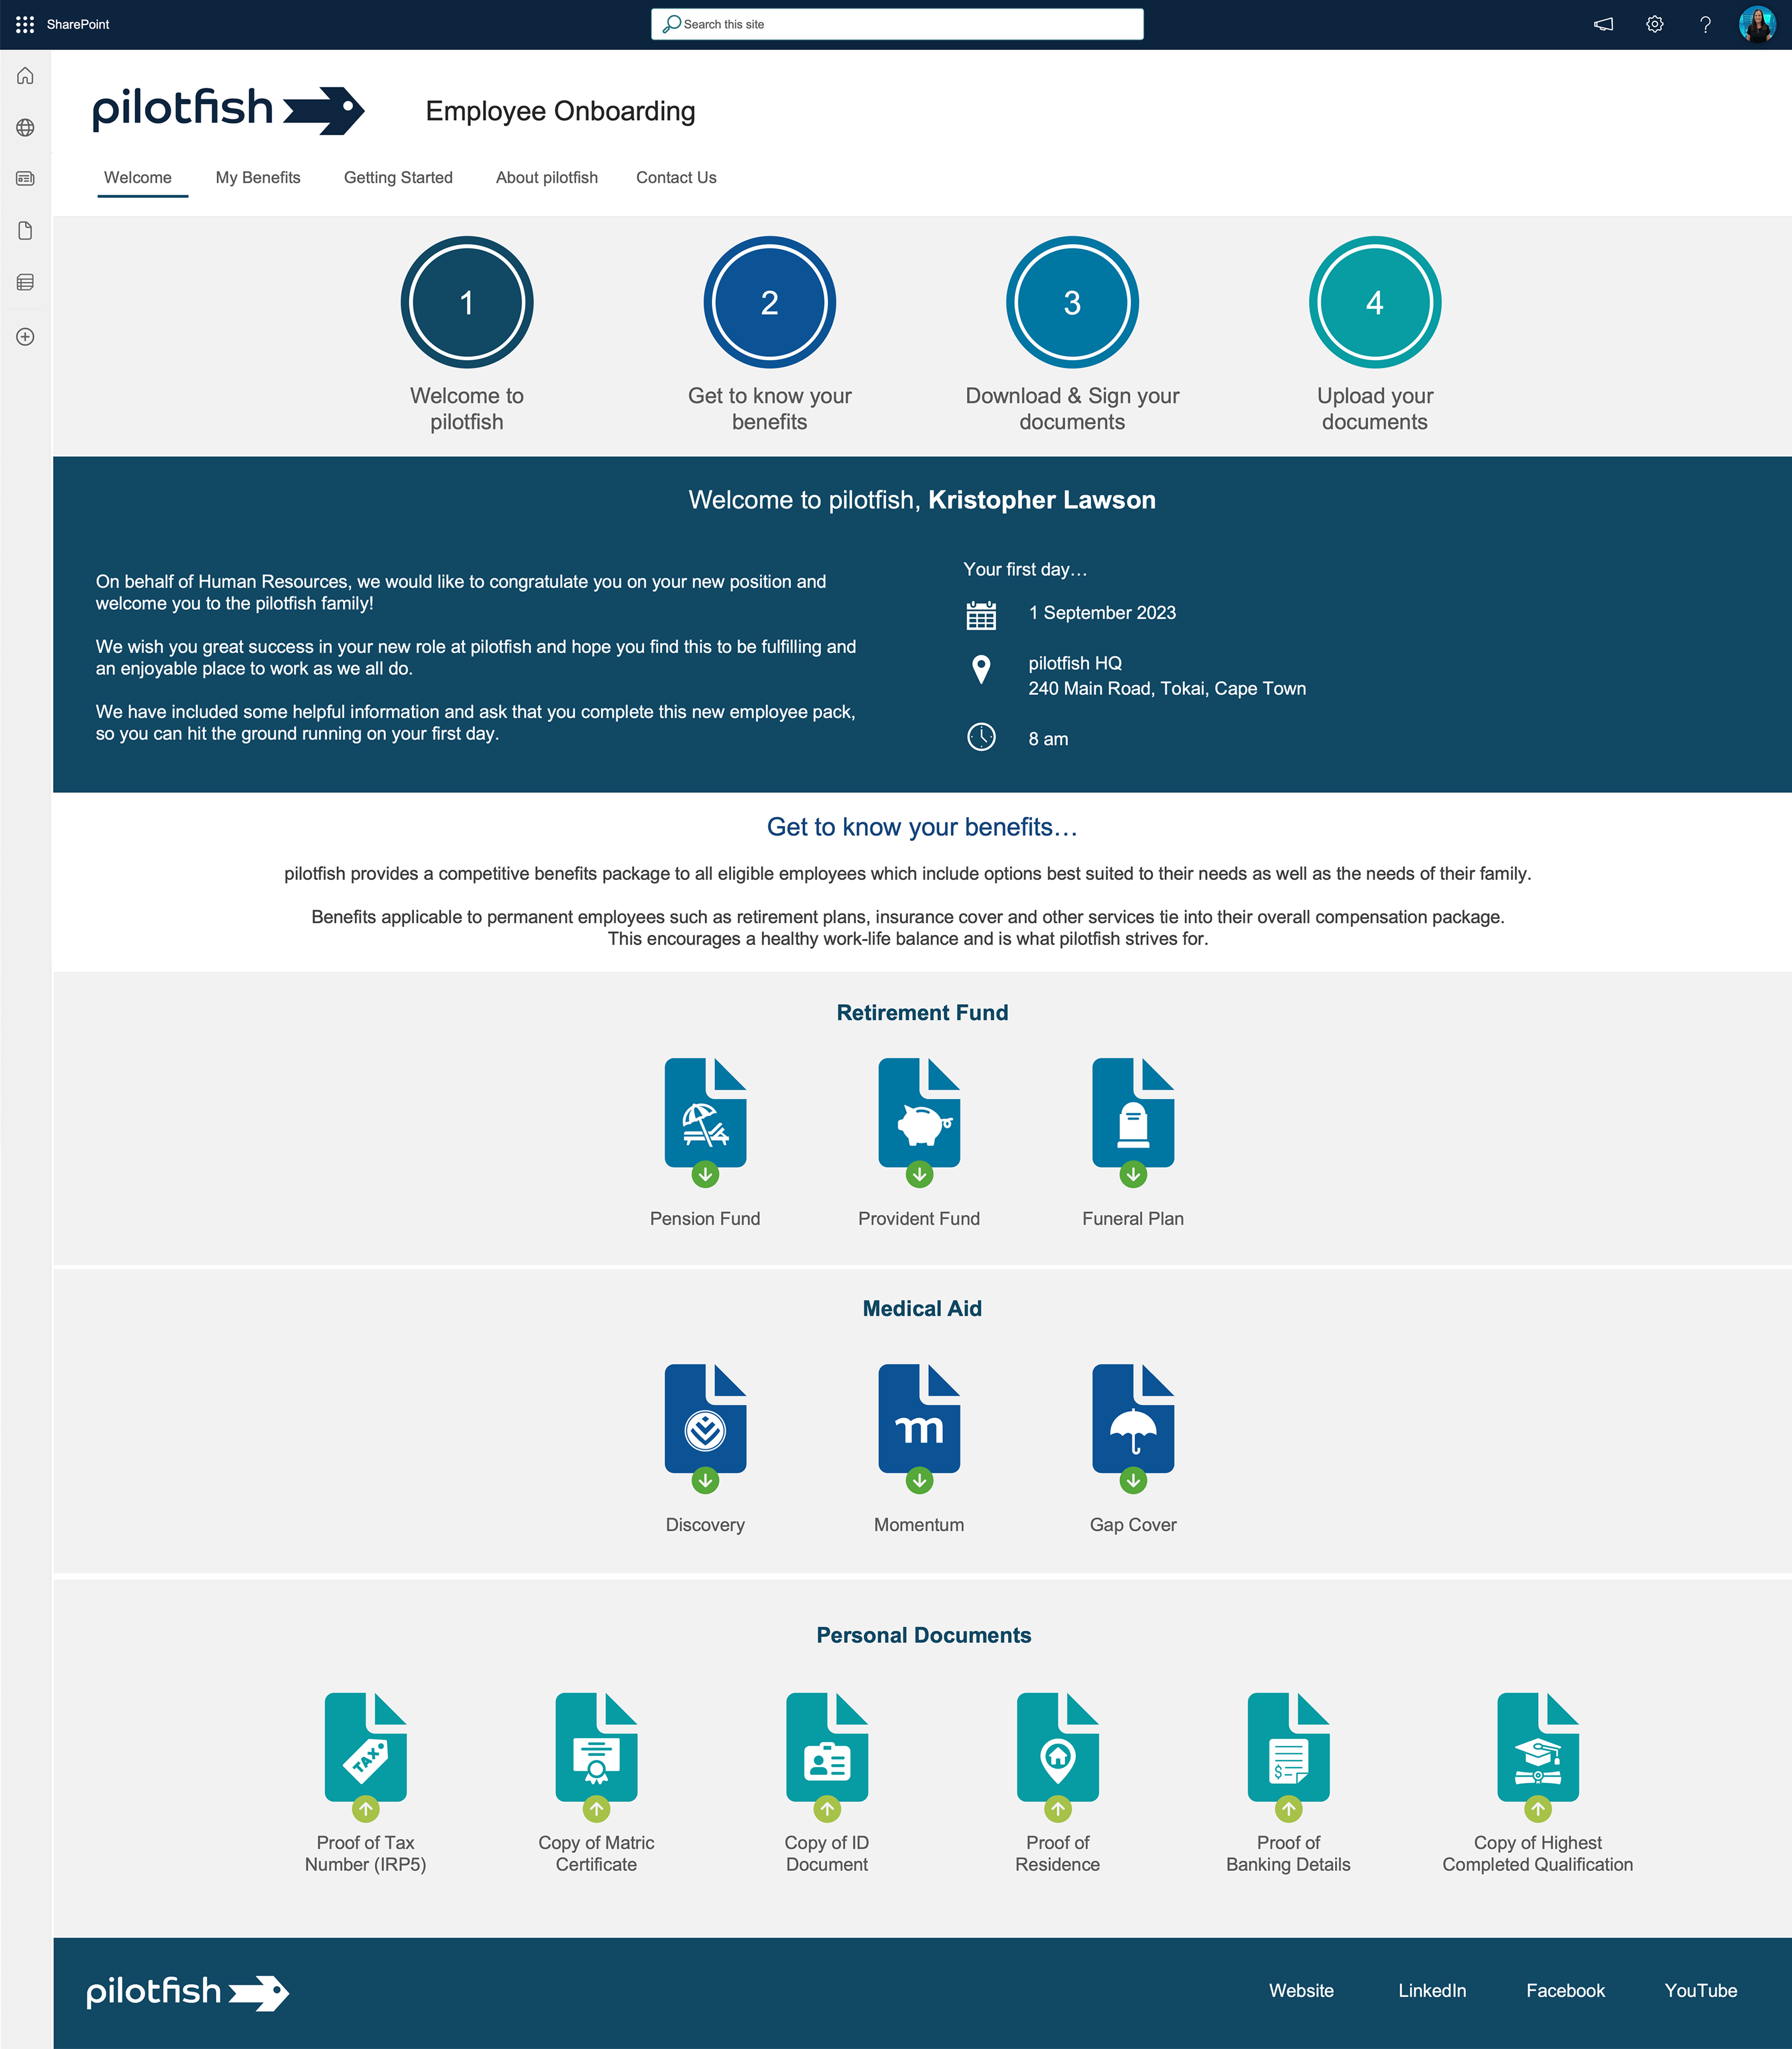Open the My Benefits tab
1792x2049 pixels.
point(258,177)
